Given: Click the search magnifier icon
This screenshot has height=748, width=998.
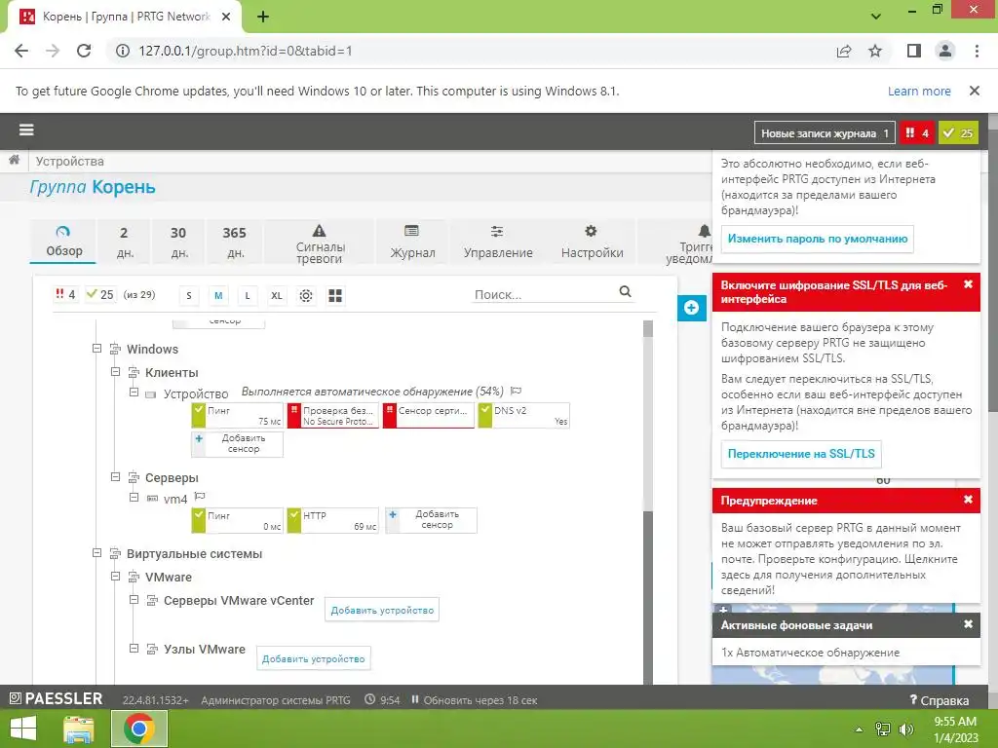Looking at the screenshot, I should [x=625, y=291].
